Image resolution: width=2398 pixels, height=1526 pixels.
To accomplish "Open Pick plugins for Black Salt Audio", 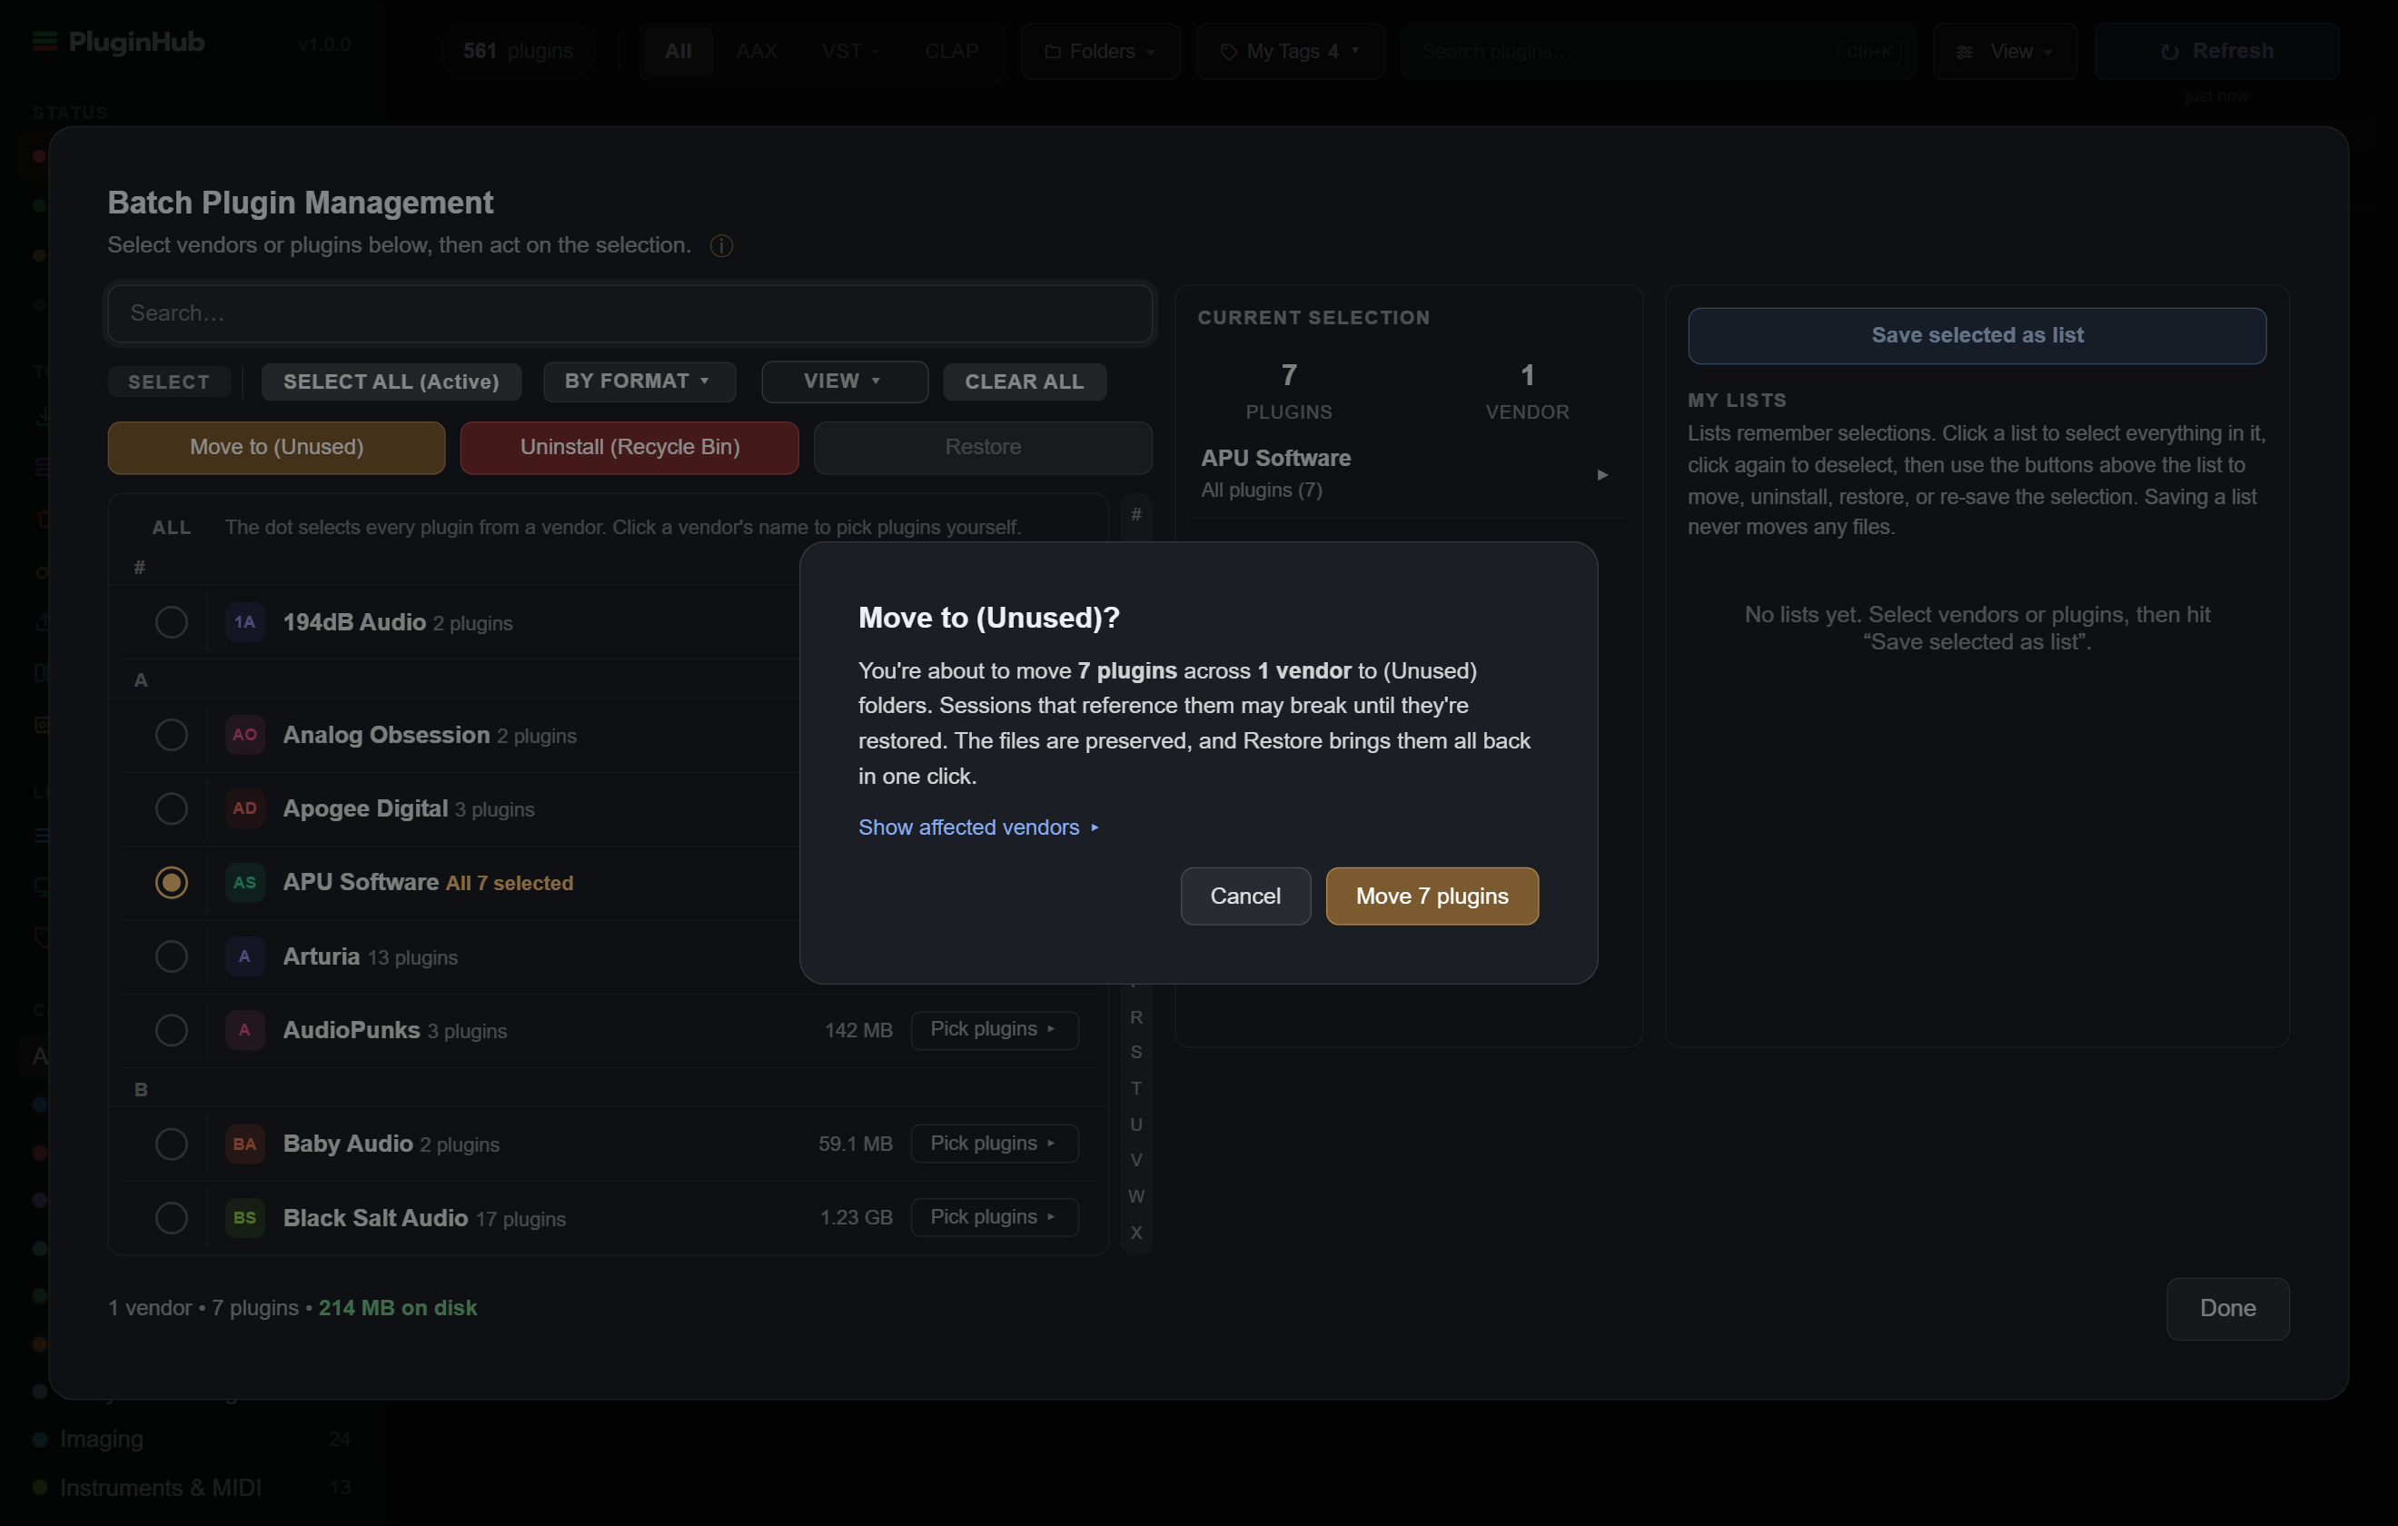I will (994, 1216).
